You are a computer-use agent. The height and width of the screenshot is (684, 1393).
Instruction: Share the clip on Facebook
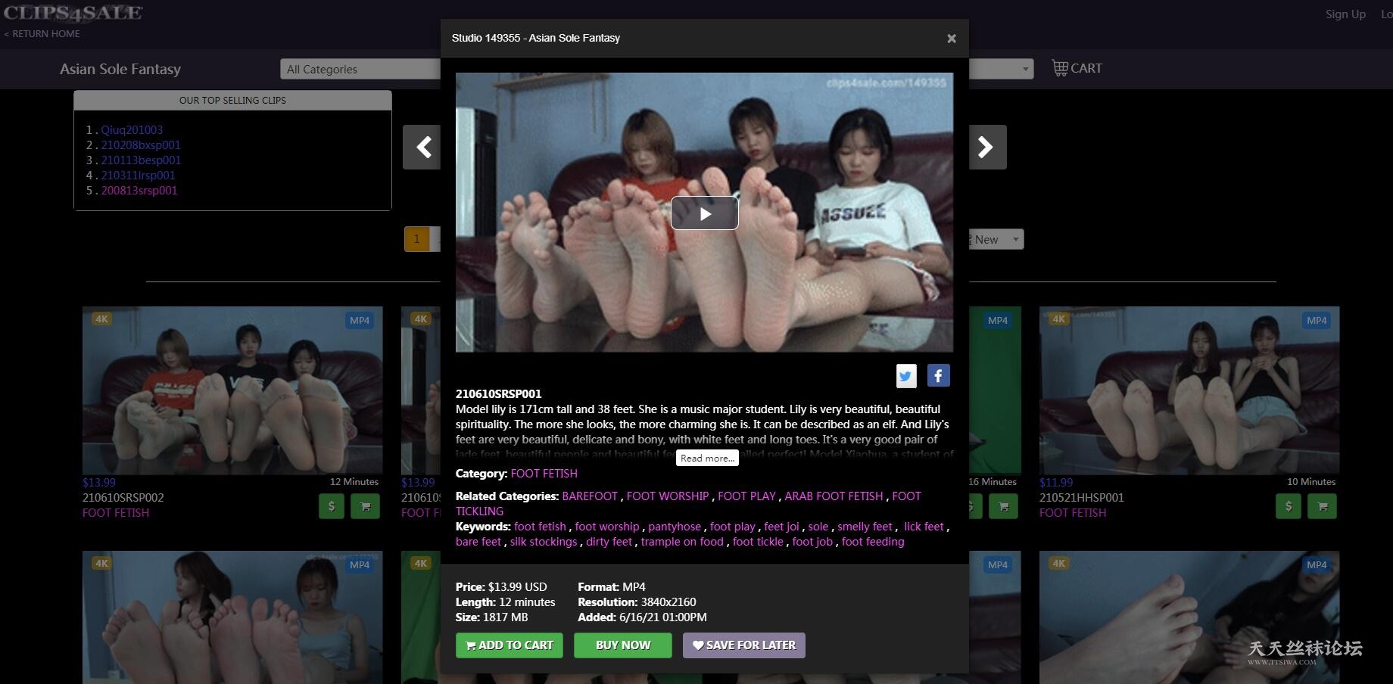click(938, 375)
